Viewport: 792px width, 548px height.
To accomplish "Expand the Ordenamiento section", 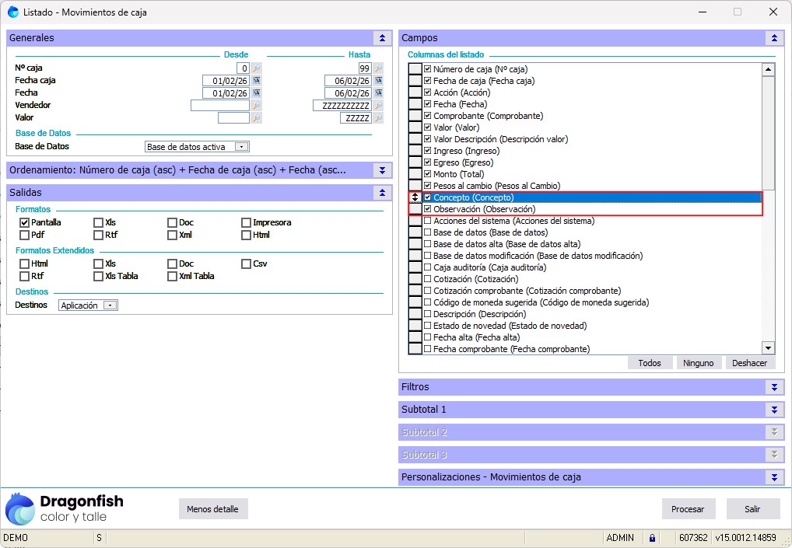I will (x=382, y=170).
